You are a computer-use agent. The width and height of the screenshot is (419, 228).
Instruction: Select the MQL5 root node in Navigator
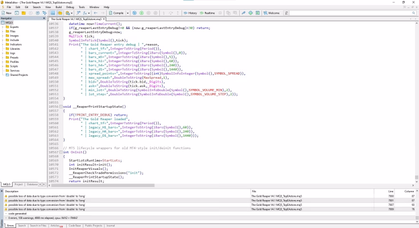(x=9, y=23)
